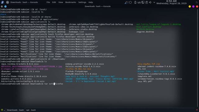The width and height of the screenshot is (199, 112).
Task: Click the 'cd ~/Downloads/' command line
Action: coord(57,59)
